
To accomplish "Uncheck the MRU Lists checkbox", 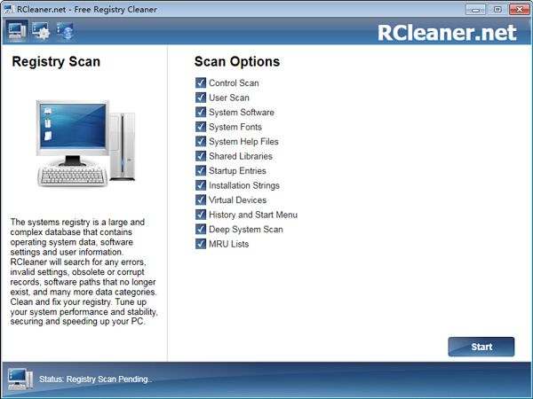I will 201,244.
